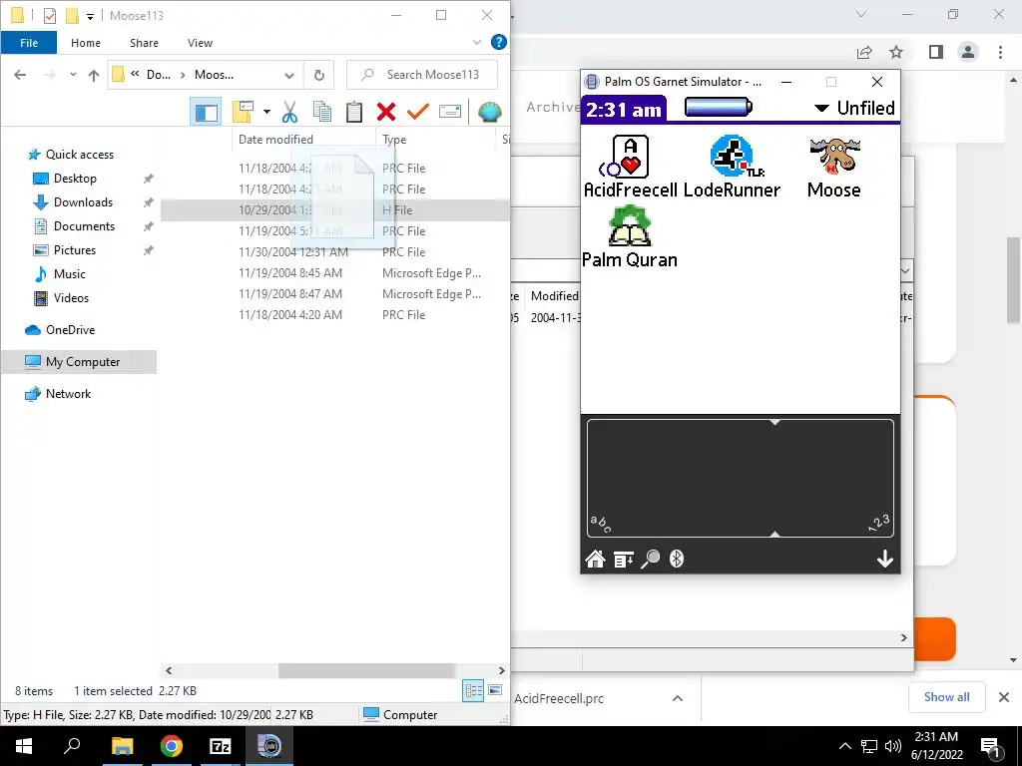Go up one folder level
This screenshot has height=766, width=1022.
pyautogui.click(x=94, y=75)
